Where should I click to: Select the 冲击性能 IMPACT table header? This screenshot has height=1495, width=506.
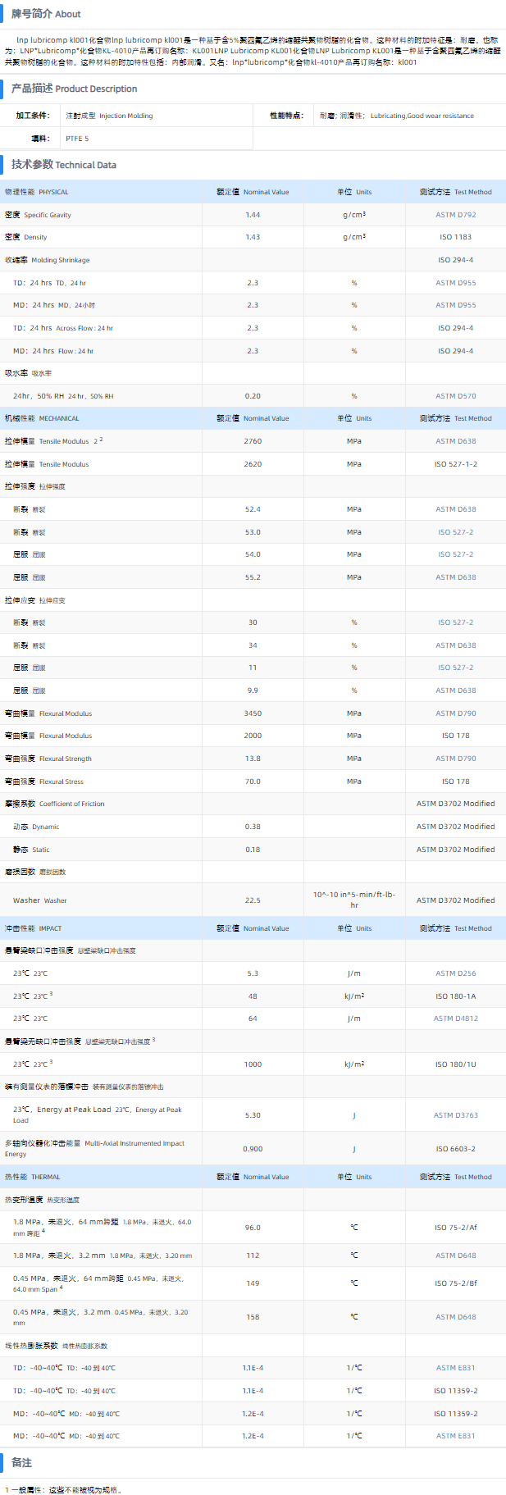(x=34, y=928)
